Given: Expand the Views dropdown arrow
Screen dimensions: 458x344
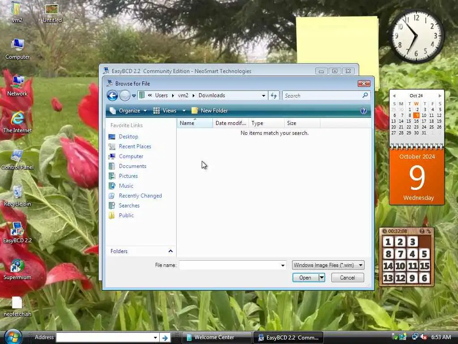Looking at the screenshot, I should (x=184, y=111).
